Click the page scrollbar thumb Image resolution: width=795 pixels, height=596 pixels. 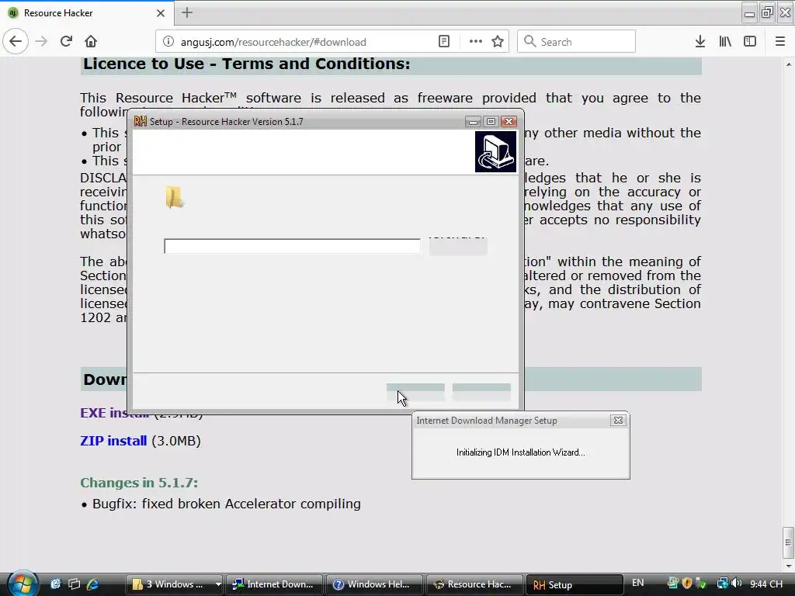coord(788,542)
